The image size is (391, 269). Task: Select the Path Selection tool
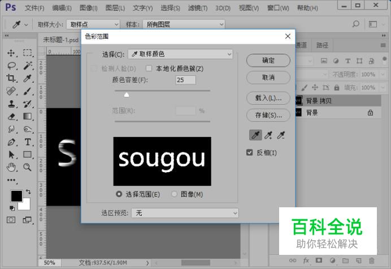pos(11,155)
